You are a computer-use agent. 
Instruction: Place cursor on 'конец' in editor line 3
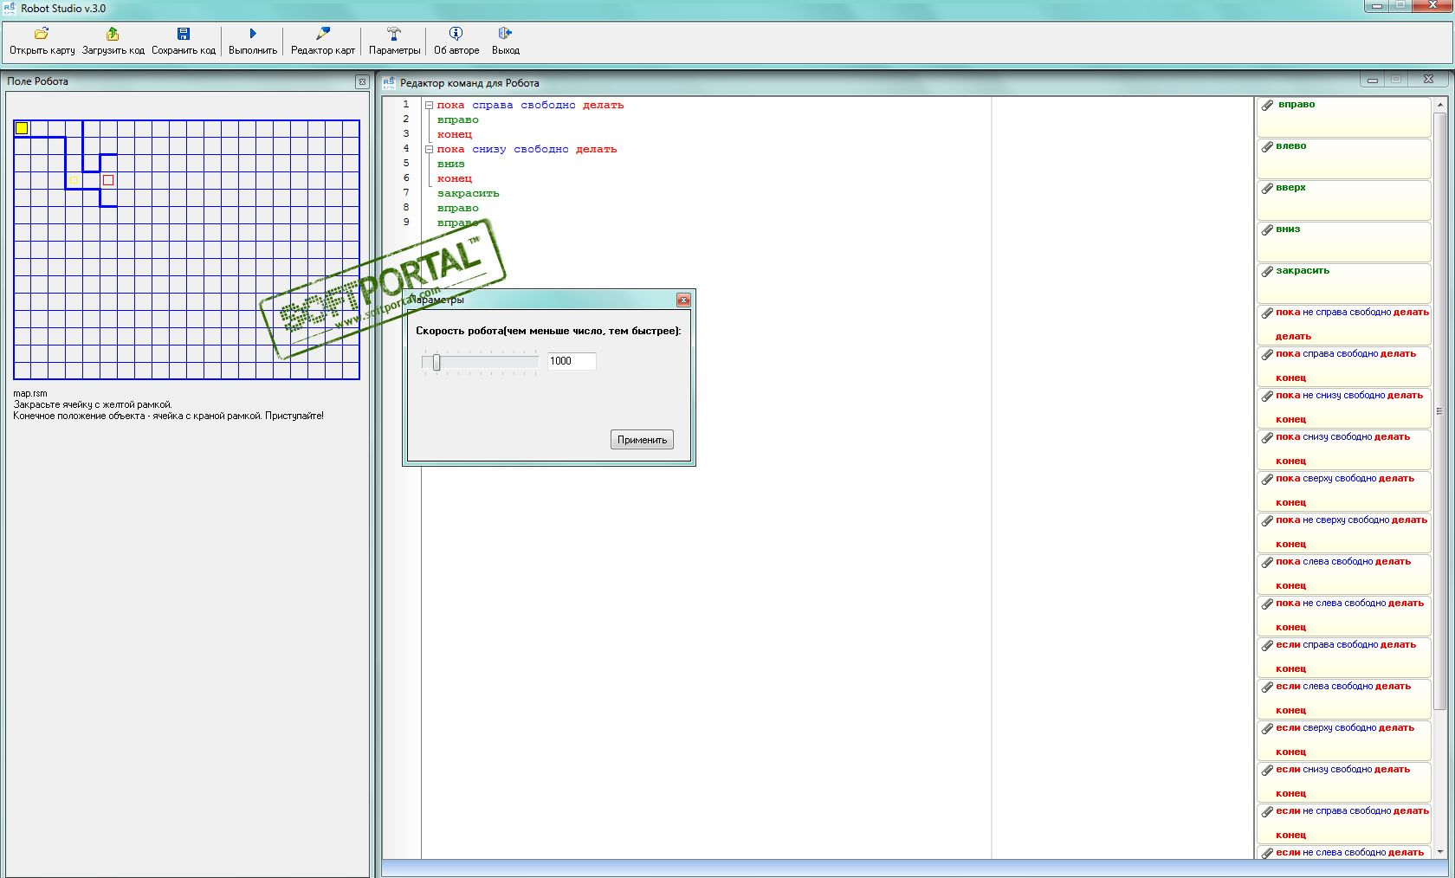coord(455,135)
